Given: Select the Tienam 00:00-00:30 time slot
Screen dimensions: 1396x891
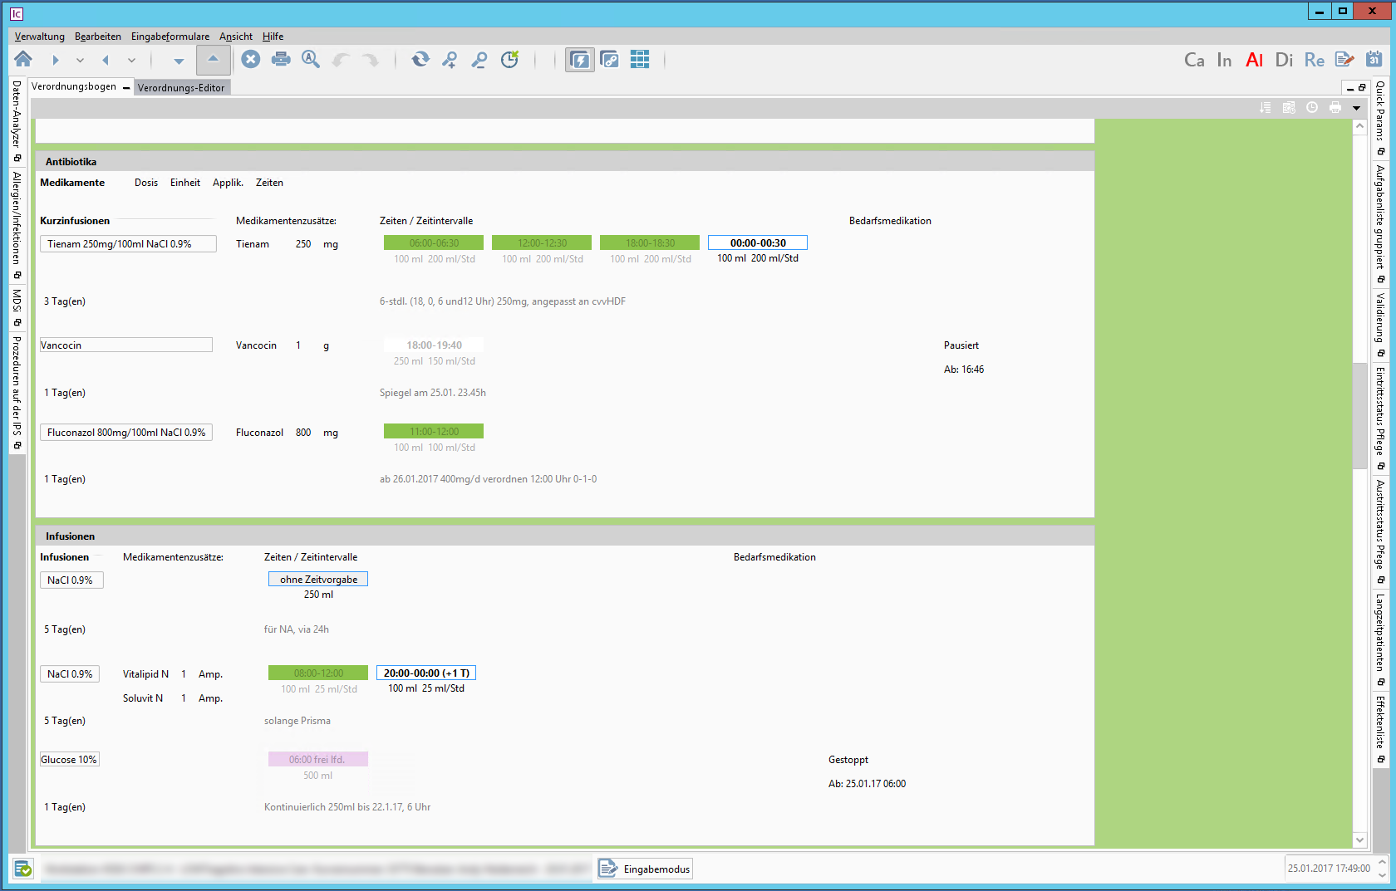Looking at the screenshot, I should [x=757, y=242].
